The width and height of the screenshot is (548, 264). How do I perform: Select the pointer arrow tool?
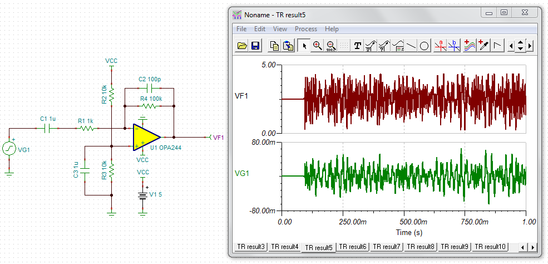[304, 46]
